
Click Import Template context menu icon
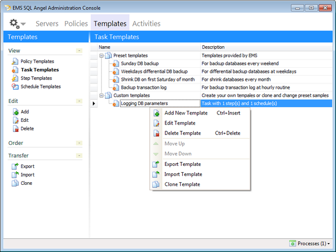[x=156, y=174]
